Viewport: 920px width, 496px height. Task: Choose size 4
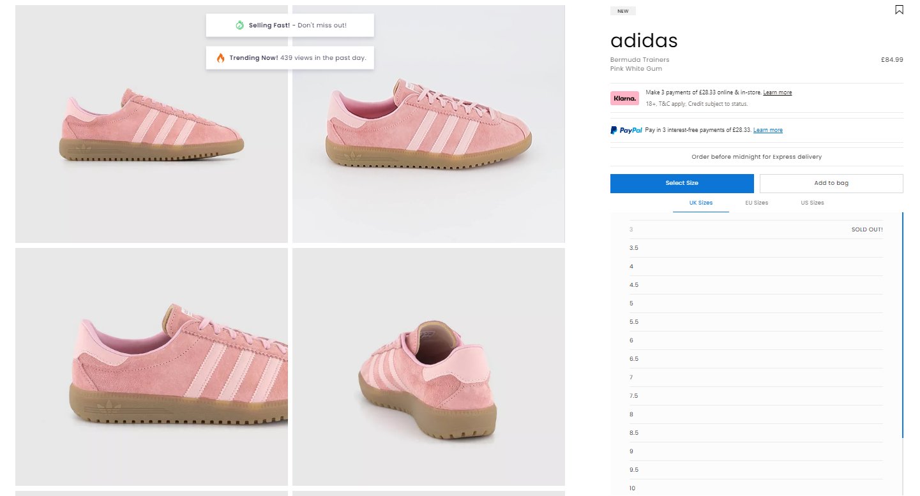click(756, 266)
